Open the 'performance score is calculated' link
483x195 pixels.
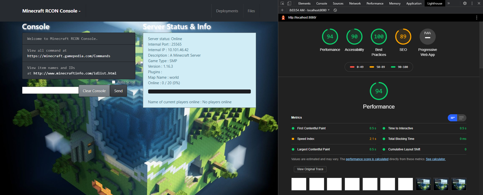367,159
